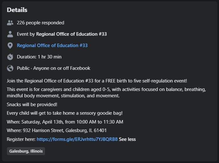Click the 226 people responded text
Image resolution: width=219 pixels, height=163 pixels.
coord(41,23)
